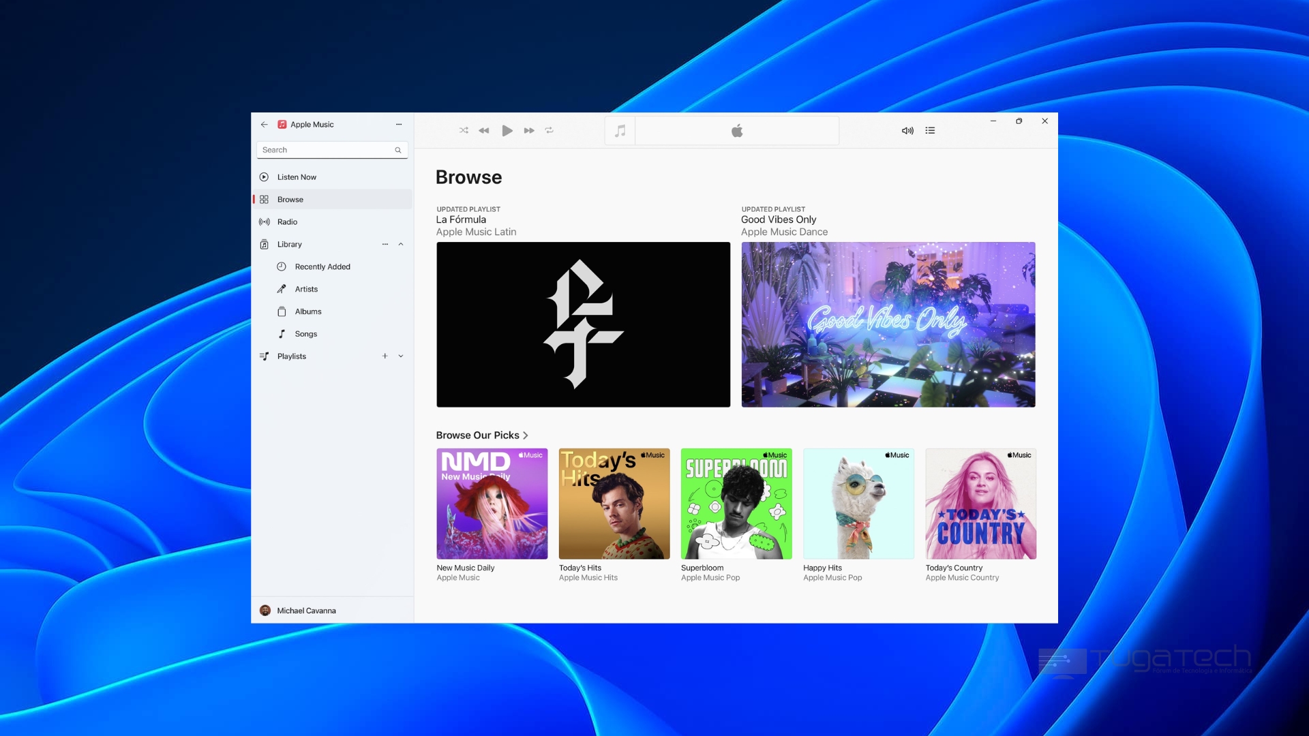Viewport: 1309px width, 736px height.
Task: Open the Radio section
Action: 332,222
